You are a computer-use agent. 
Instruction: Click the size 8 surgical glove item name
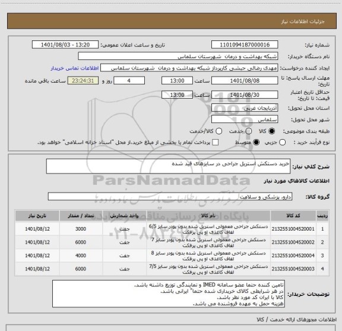208,256
